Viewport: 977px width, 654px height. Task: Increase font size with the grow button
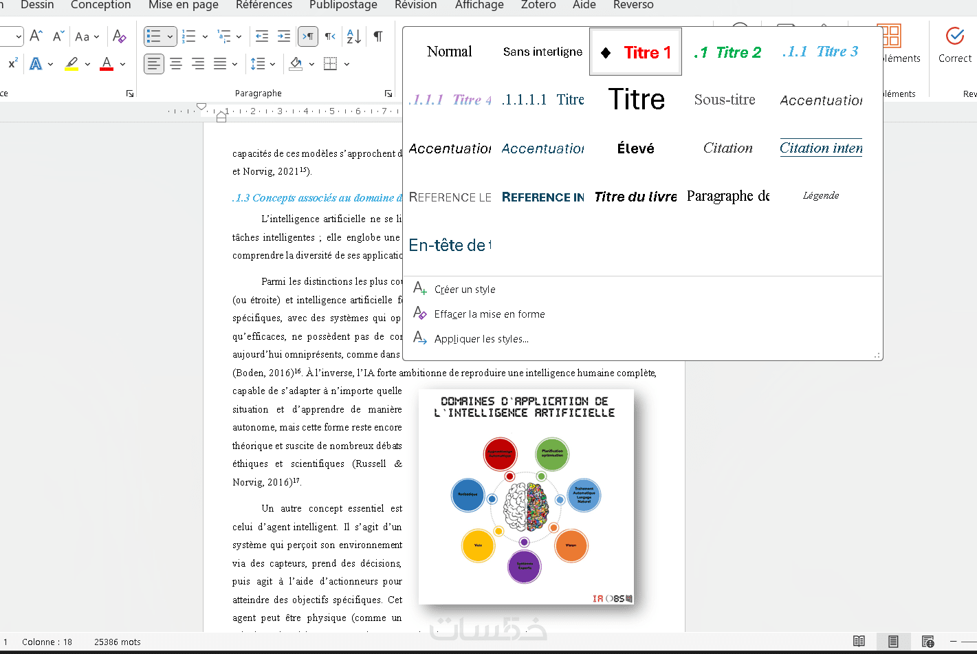tap(36, 36)
